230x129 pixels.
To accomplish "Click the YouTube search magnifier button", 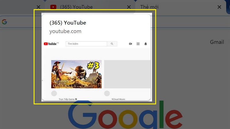I will point(112,44).
